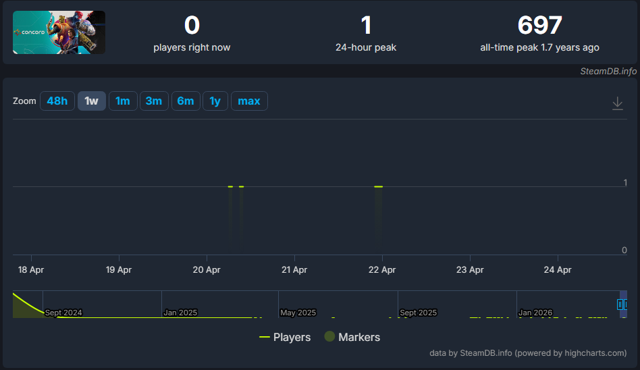Click the SteamDB.info credit text
The image size is (640, 370).
click(x=608, y=72)
